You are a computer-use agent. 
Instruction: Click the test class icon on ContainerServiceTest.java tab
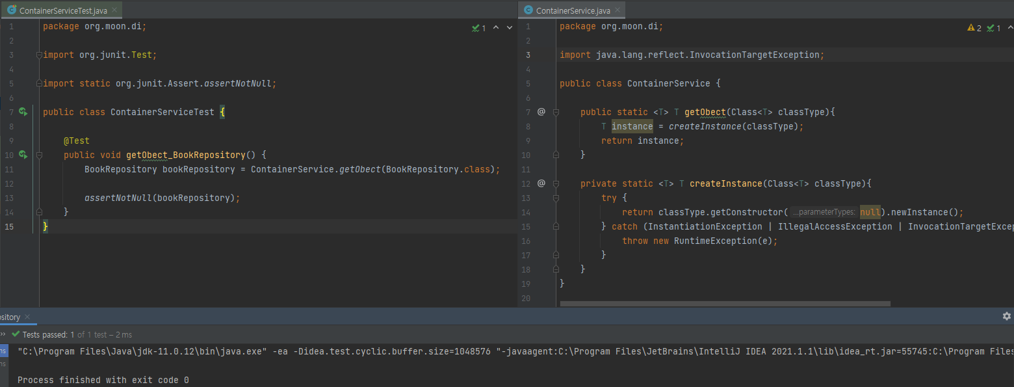point(11,10)
